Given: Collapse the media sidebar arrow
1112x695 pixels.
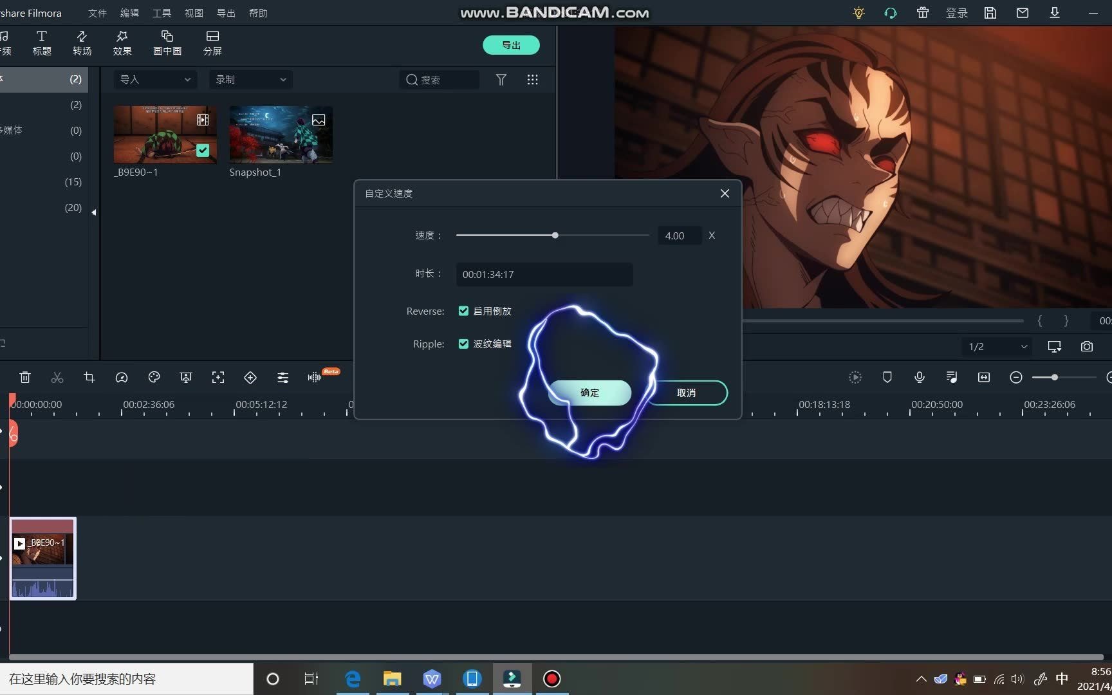Looking at the screenshot, I should [x=94, y=212].
